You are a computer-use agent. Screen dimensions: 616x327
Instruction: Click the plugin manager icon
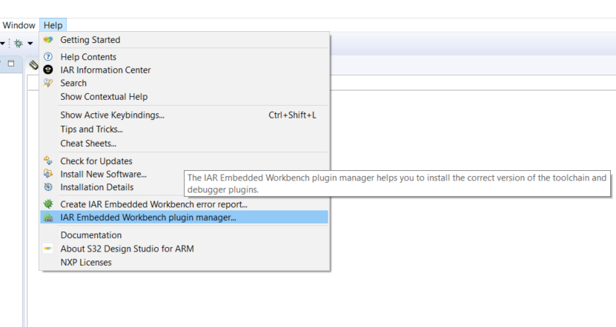point(48,218)
